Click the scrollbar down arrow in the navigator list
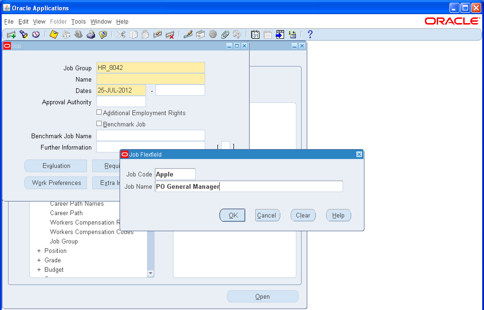Screen dimensions: 484x310 pos(150,273)
